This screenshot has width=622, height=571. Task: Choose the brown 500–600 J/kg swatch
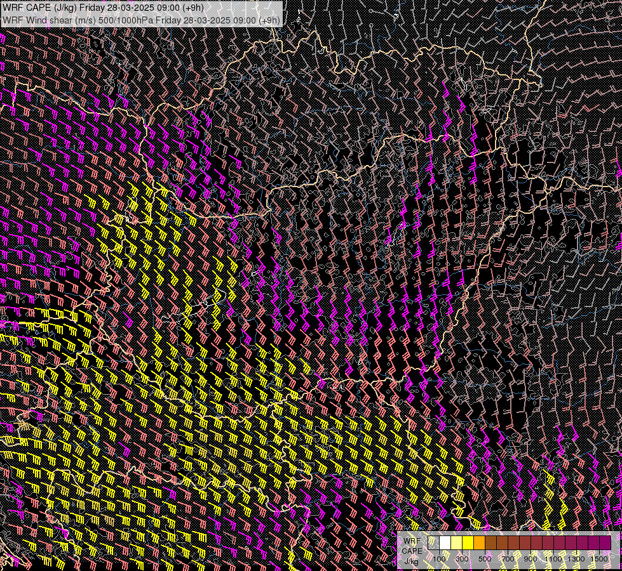[x=491, y=542]
